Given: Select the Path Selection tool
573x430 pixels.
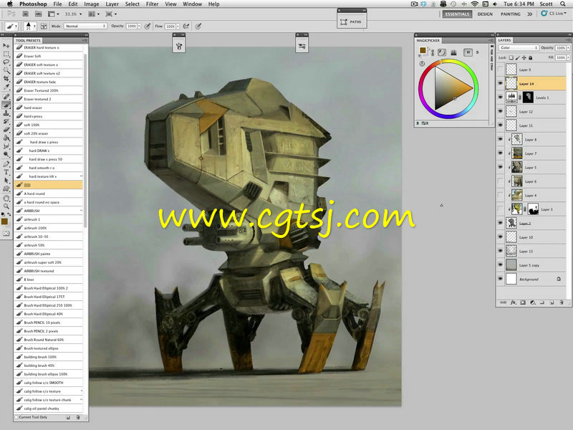Looking at the screenshot, I should (x=6, y=181).
